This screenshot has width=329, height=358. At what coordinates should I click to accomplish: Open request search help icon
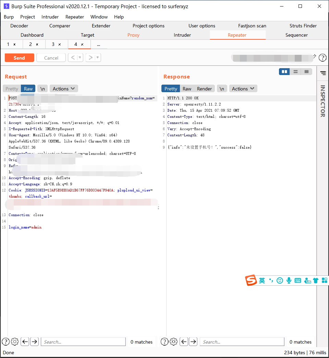pos(6,342)
